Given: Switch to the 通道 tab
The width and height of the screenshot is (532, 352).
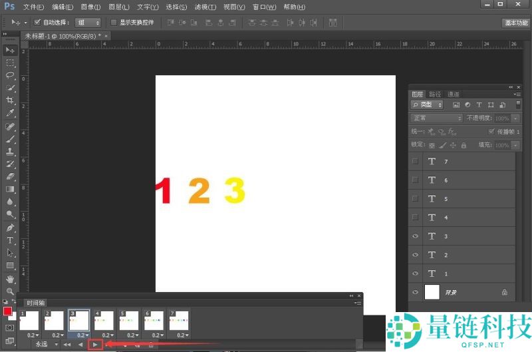Looking at the screenshot, I should [x=454, y=94].
